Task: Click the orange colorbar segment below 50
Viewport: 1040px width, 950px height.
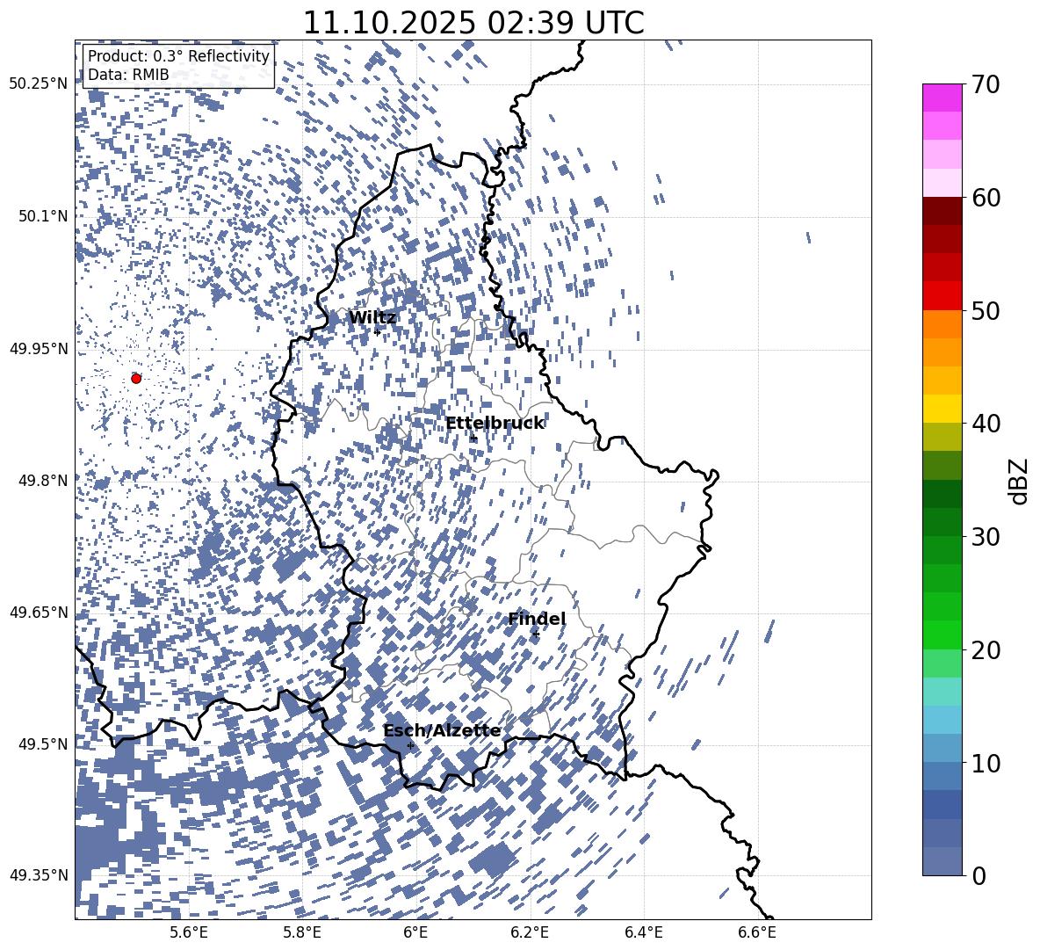Action: (942, 324)
